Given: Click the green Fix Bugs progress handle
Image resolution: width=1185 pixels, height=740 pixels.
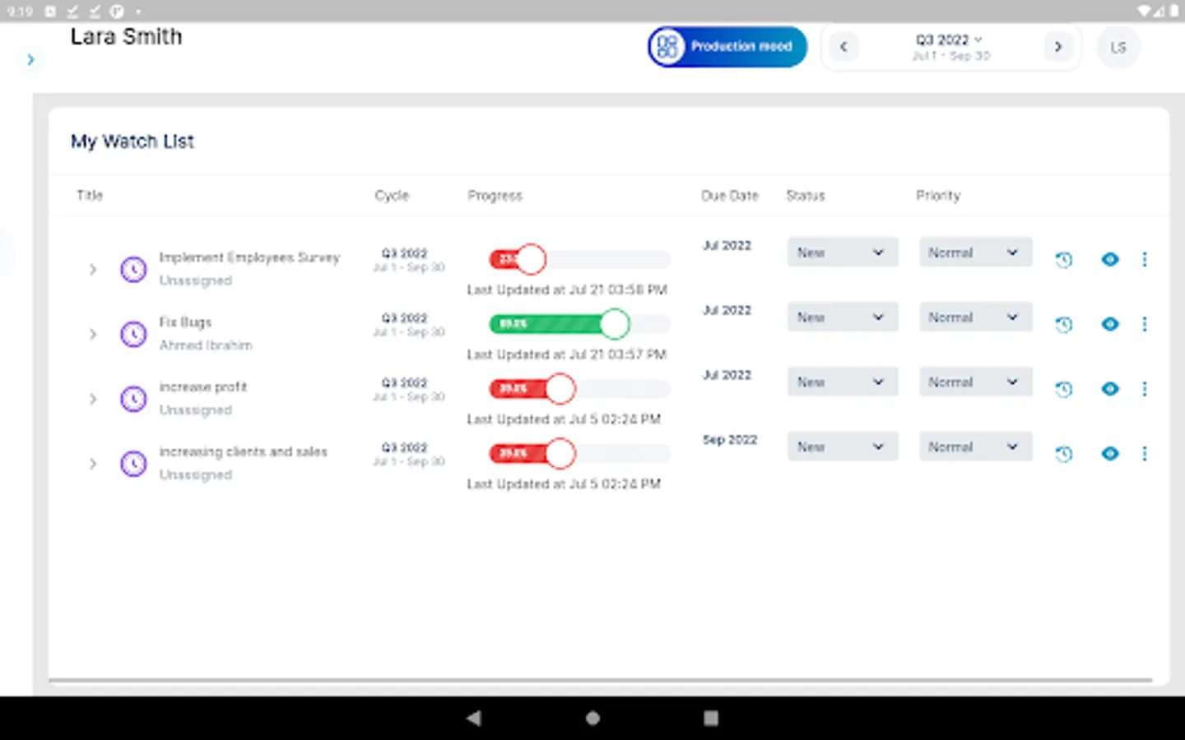Looking at the screenshot, I should pyautogui.click(x=614, y=324).
